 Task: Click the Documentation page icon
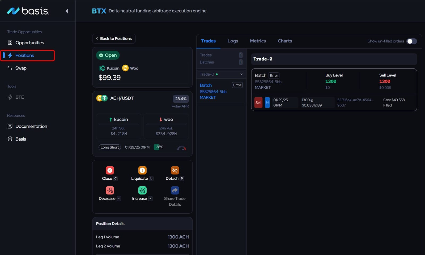click(10, 126)
